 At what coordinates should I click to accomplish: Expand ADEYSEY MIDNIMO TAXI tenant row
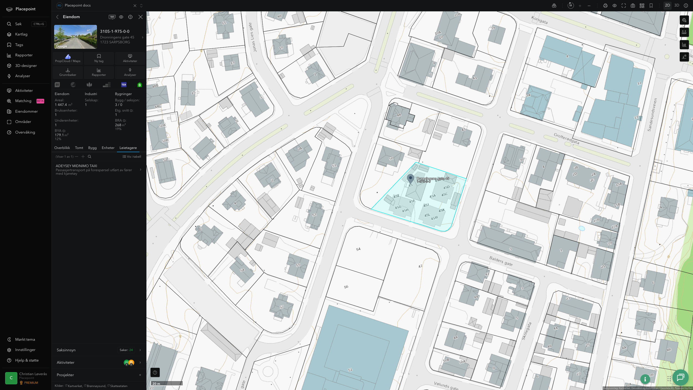(99, 170)
